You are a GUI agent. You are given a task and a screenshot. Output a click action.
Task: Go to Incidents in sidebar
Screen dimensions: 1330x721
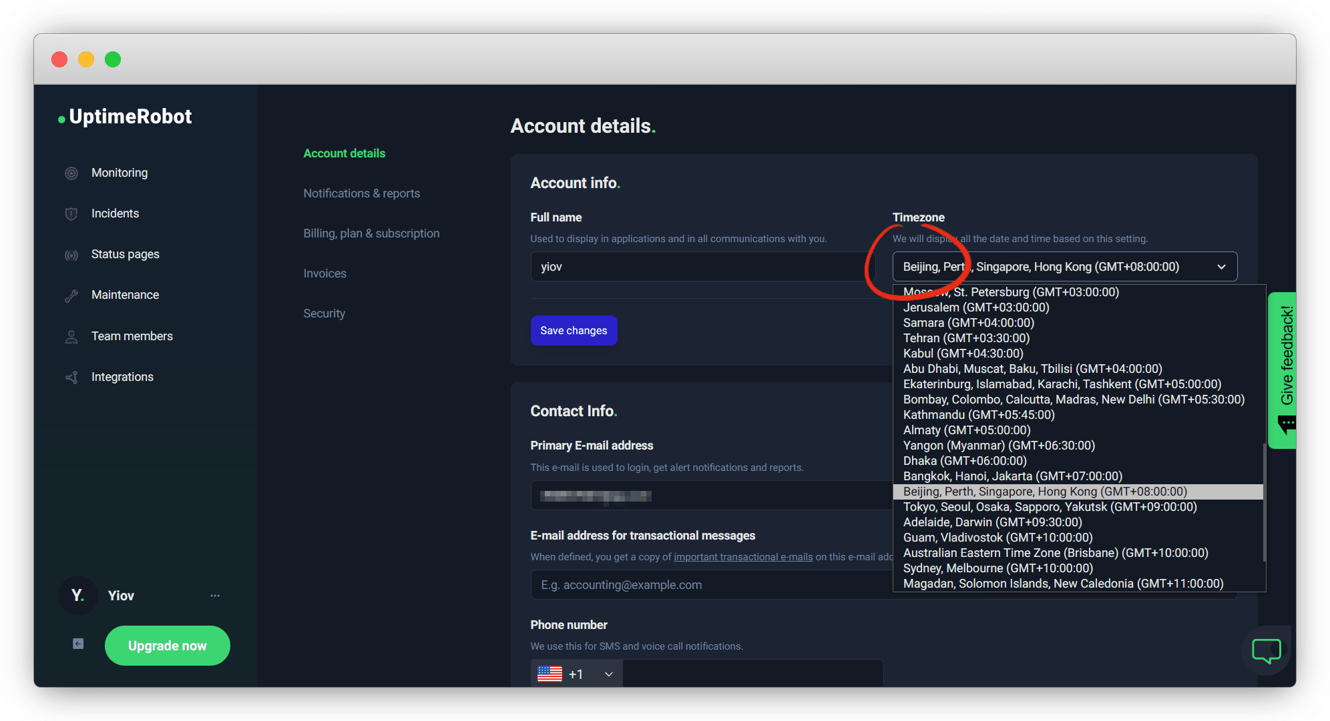pos(115,213)
